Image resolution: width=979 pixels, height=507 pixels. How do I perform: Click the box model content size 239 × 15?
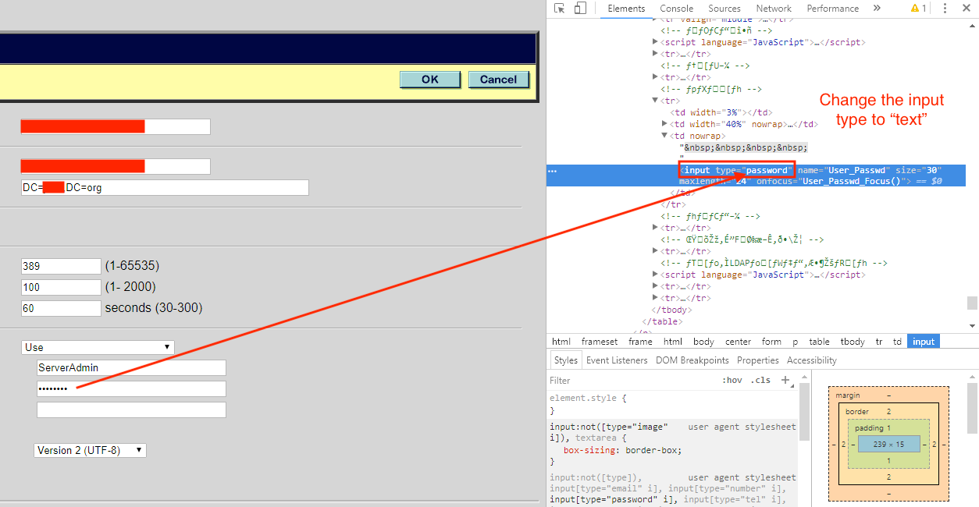point(888,444)
